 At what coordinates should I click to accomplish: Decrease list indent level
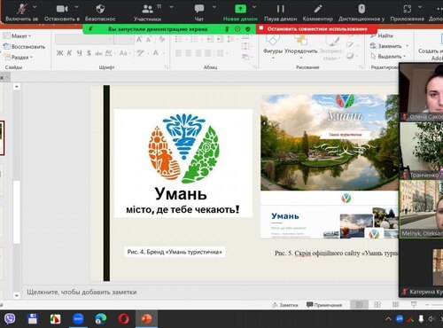[x=210, y=39]
